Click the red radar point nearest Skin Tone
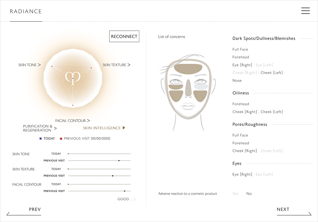 [52, 66]
